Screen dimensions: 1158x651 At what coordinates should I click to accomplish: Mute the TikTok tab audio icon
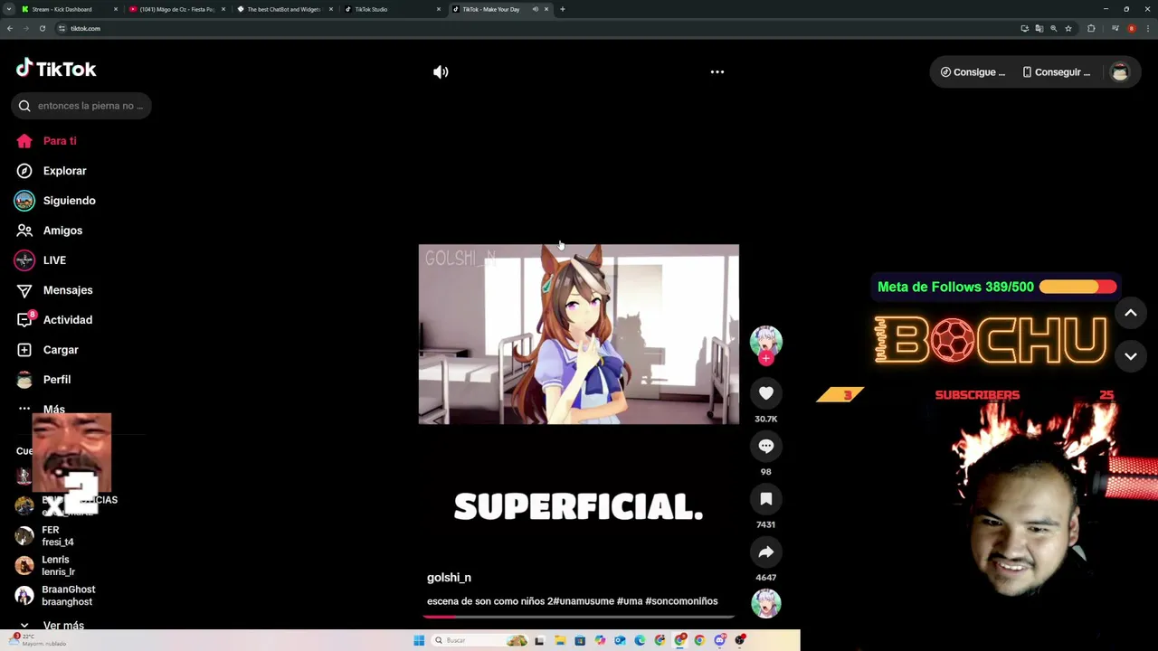tap(535, 9)
